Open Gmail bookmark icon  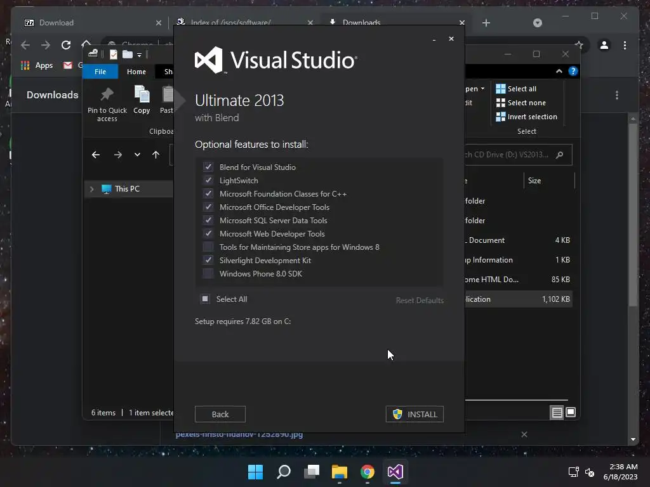[x=67, y=65]
